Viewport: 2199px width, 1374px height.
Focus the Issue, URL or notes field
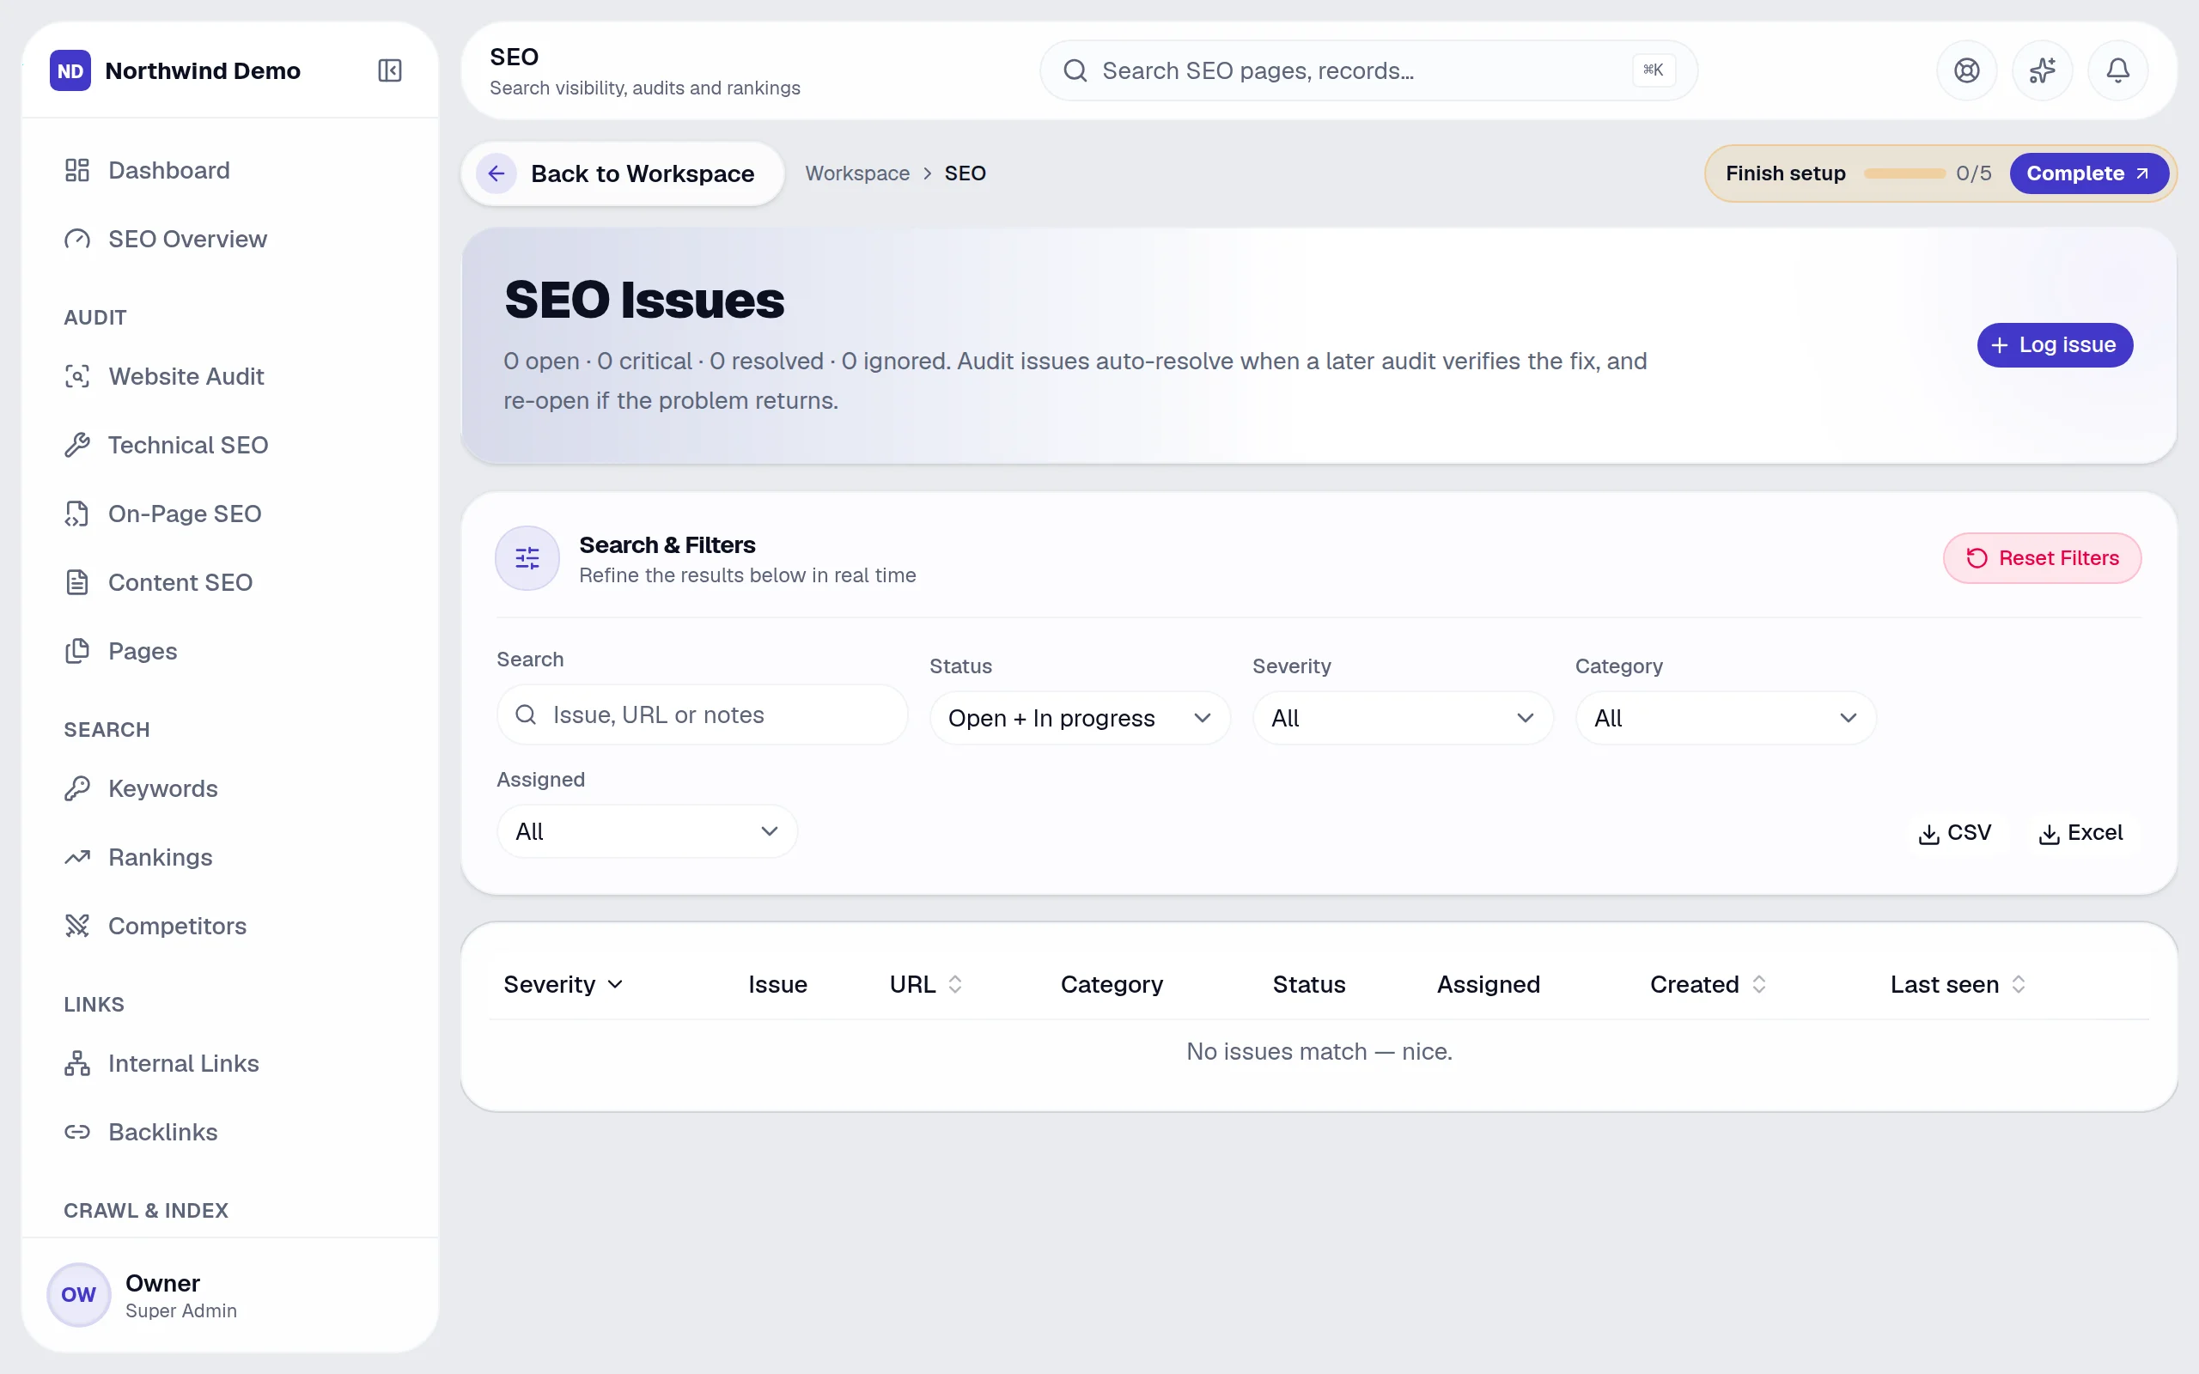(702, 715)
